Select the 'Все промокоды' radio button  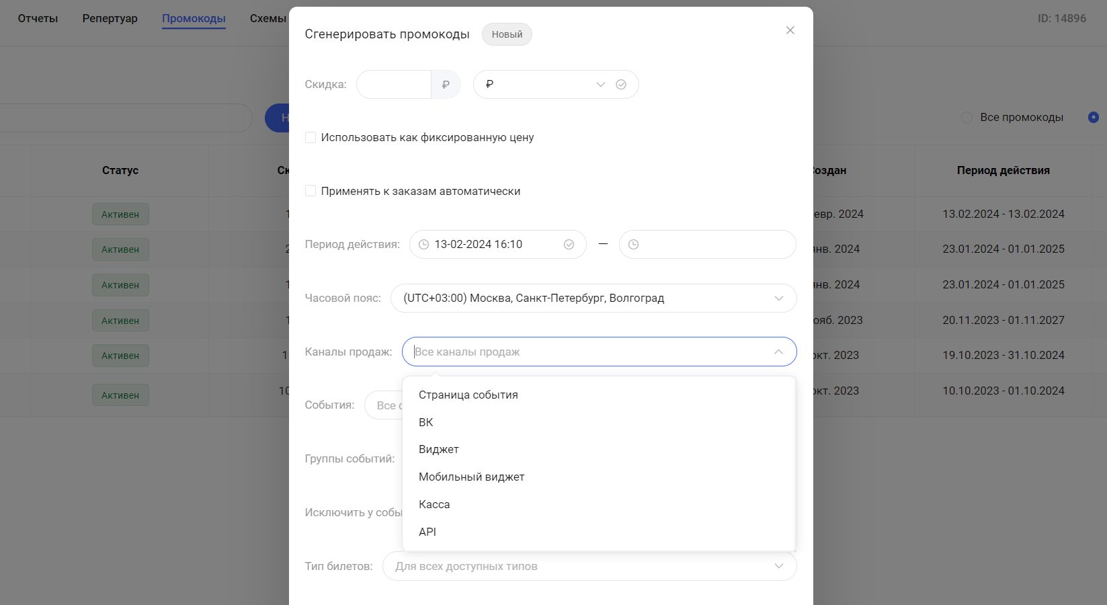(x=967, y=117)
